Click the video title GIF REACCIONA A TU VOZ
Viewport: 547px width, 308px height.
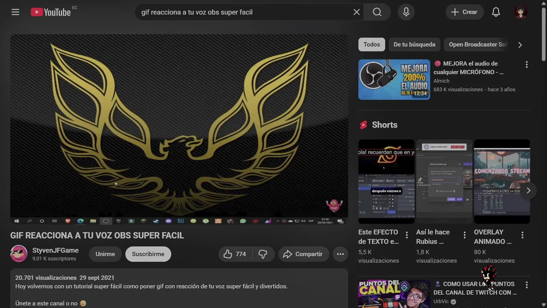pyautogui.click(x=97, y=235)
